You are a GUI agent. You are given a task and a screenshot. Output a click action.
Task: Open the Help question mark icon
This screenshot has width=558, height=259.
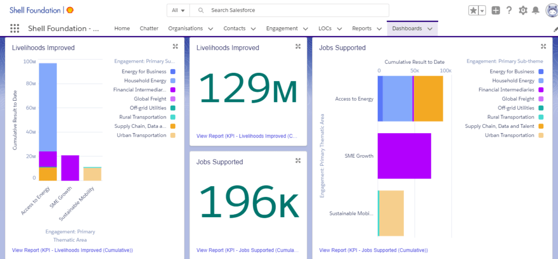click(x=509, y=11)
